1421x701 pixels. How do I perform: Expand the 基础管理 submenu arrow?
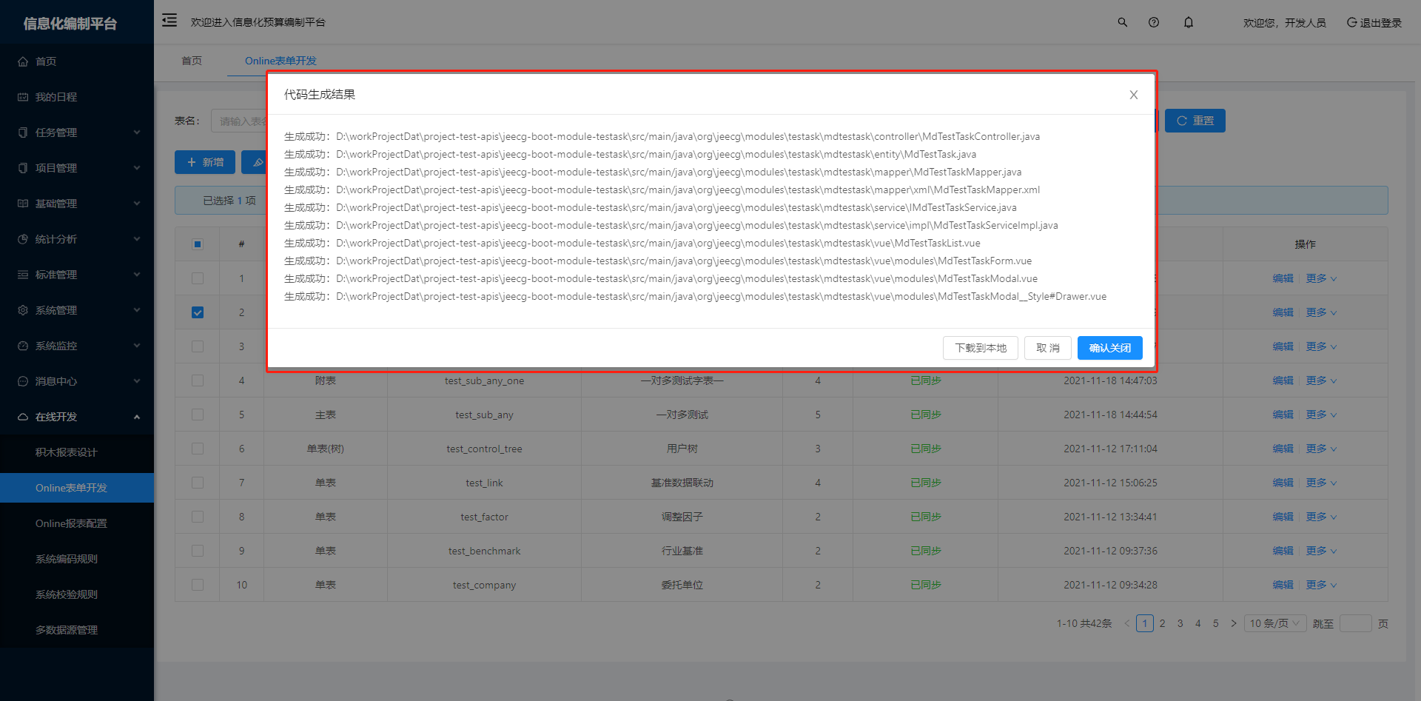[x=137, y=204]
